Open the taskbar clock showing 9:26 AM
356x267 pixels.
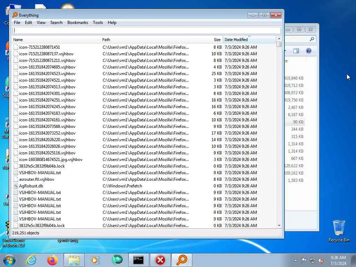coord(338,260)
